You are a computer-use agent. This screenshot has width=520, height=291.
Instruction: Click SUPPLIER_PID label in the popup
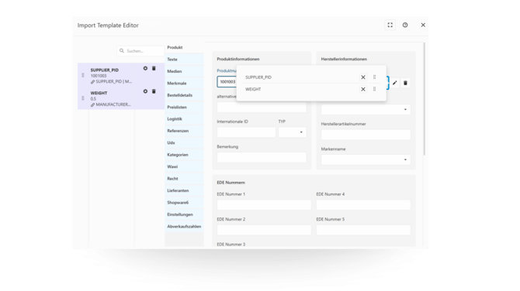click(x=258, y=77)
